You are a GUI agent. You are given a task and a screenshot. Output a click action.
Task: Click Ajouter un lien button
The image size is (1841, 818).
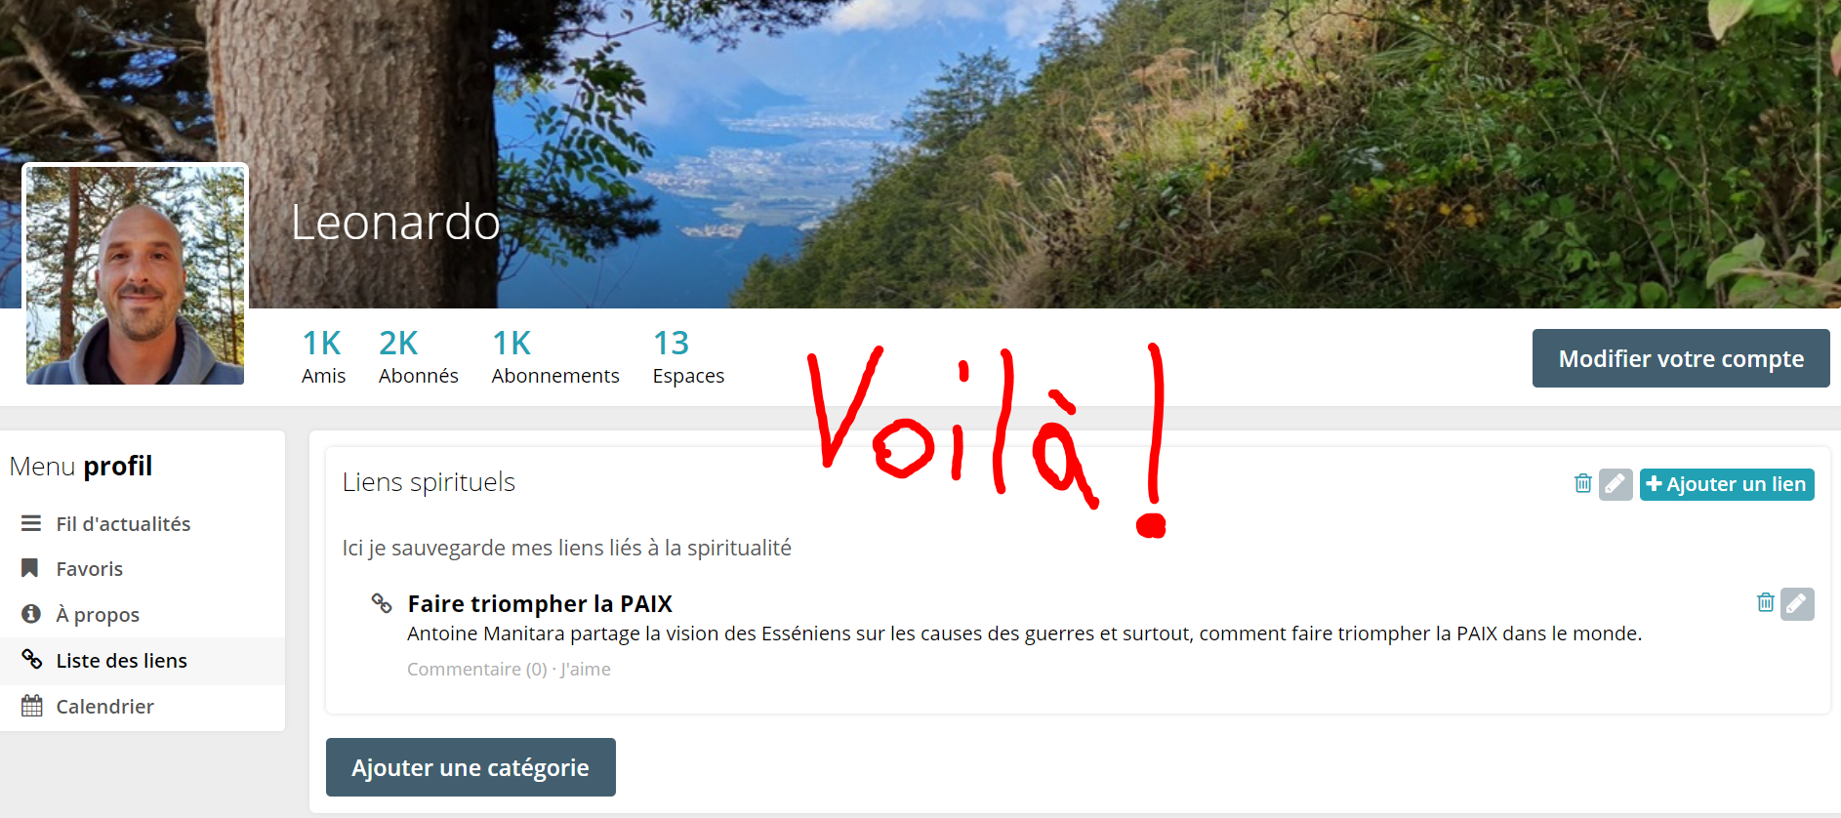[x=1726, y=484]
